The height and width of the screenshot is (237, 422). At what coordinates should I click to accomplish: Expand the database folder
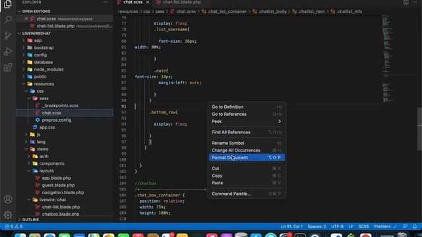click(x=44, y=63)
